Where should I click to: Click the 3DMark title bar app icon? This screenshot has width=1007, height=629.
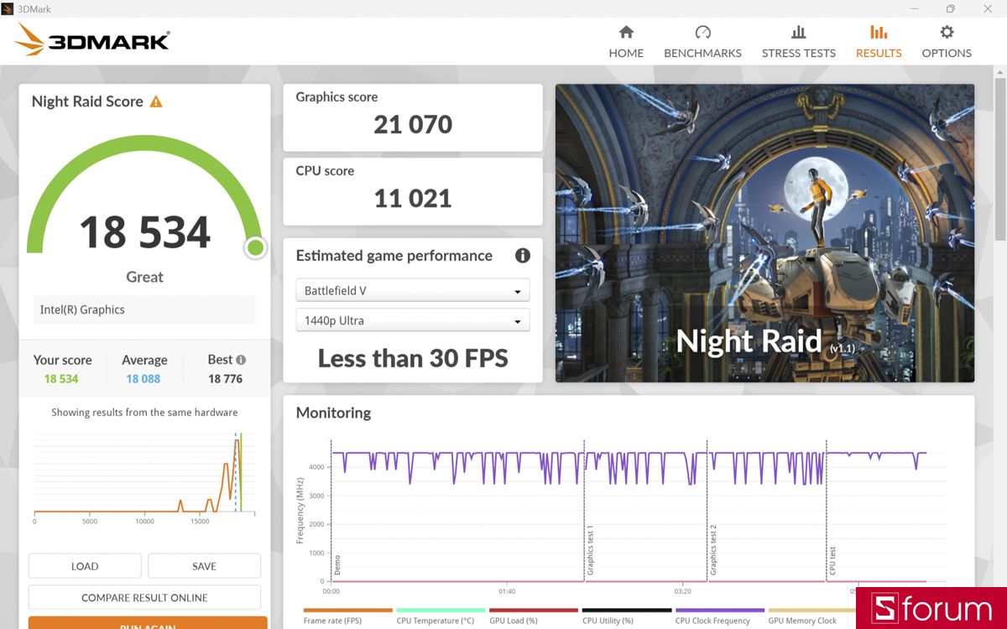(8, 8)
